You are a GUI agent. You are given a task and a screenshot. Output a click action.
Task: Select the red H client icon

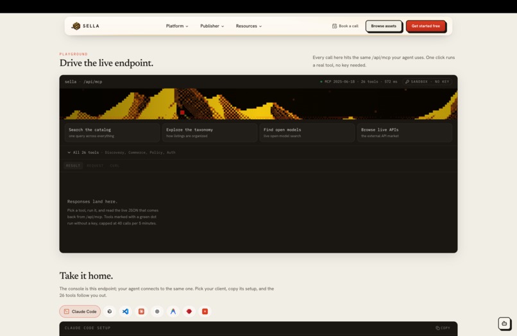click(205, 311)
